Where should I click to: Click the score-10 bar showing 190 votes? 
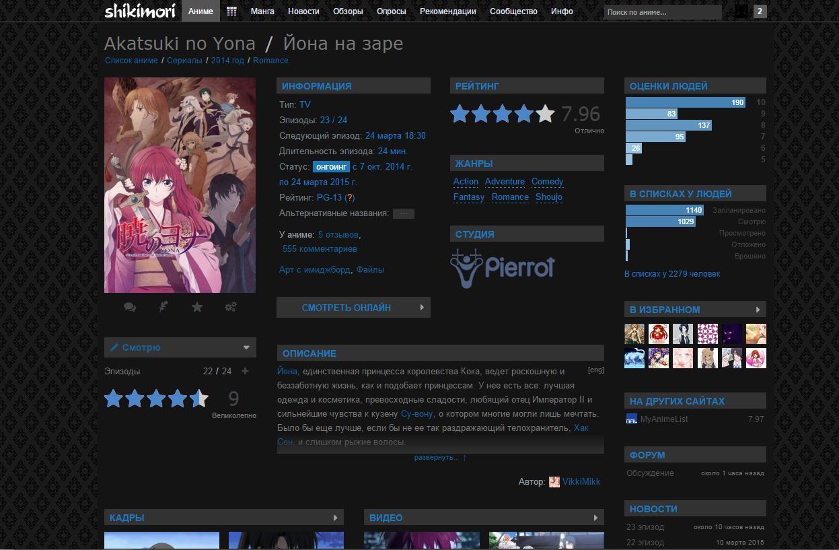(x=686, y=102)
